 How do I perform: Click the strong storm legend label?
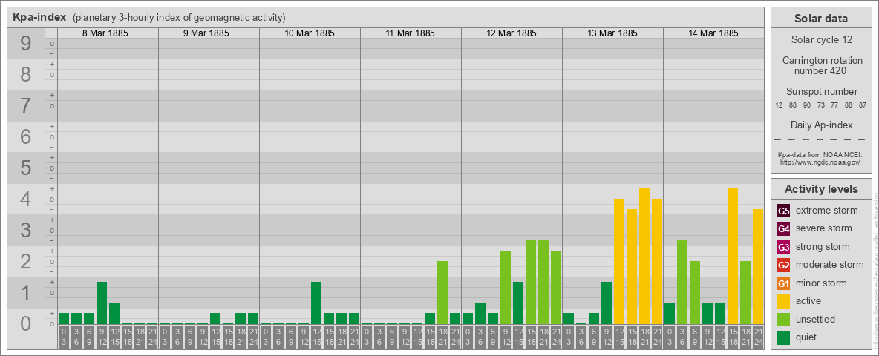click(823, 246)
